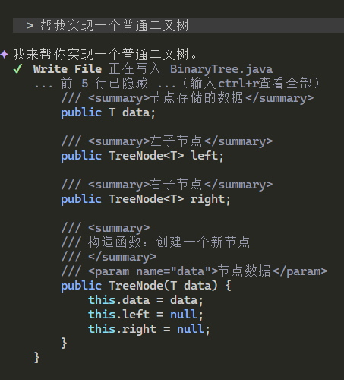Click the green checkmark beside Write File
The image size is (344, 380).
tap(17, 68)
